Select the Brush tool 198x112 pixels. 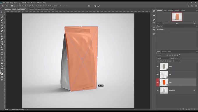pos(2,34)
